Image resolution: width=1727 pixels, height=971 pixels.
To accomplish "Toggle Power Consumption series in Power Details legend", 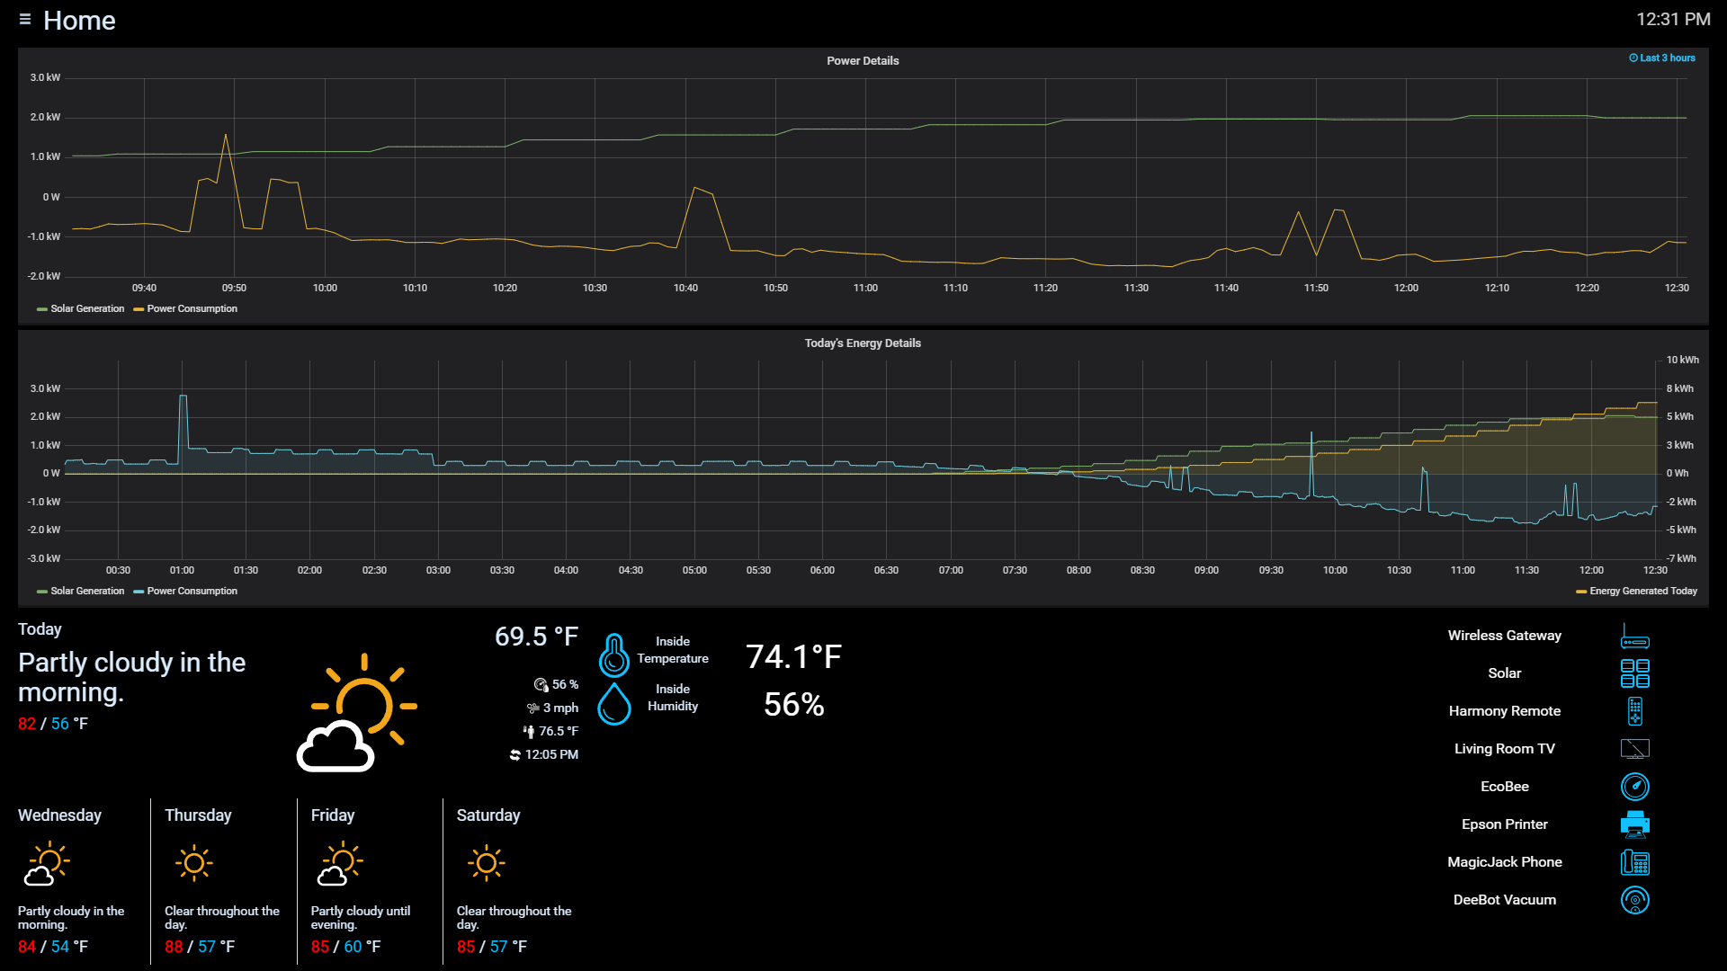I will pos(192,308).
